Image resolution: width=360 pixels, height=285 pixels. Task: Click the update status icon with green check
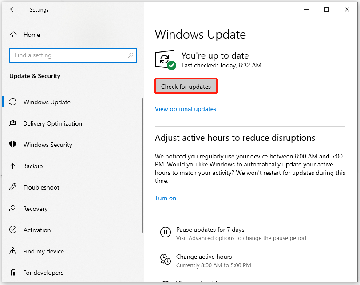pyautogui.click(x=166, y=60)
